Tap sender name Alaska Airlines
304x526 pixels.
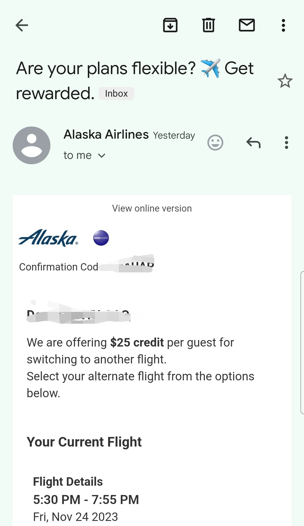click(x=106, y=135)
